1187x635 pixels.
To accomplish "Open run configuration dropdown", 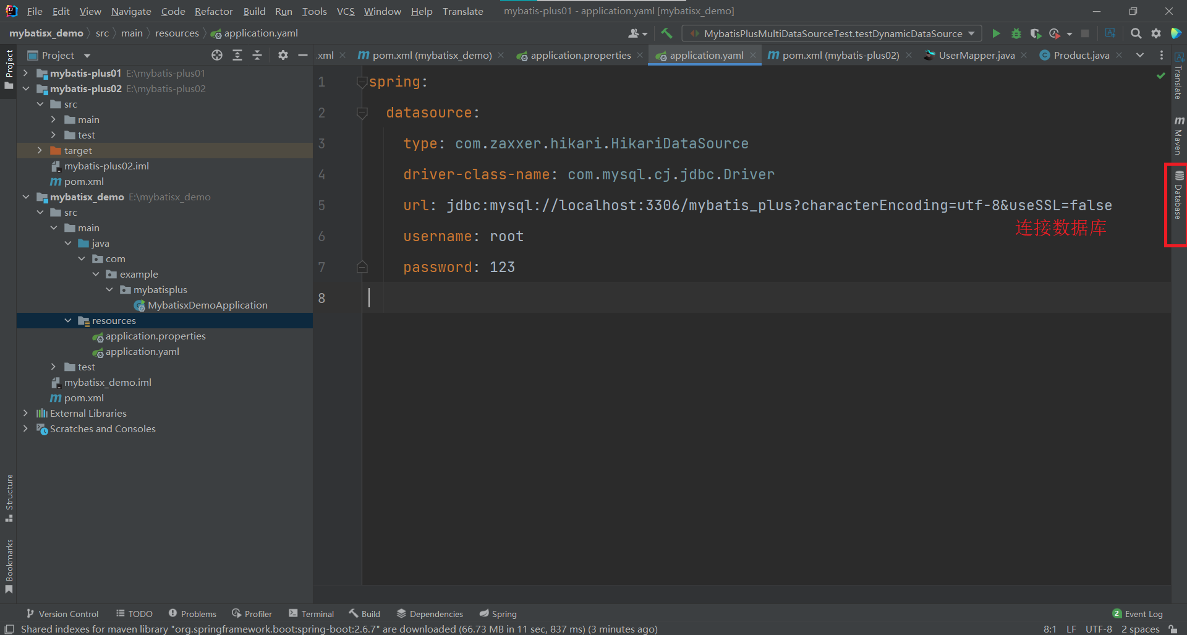I will [x=832, y=33].
